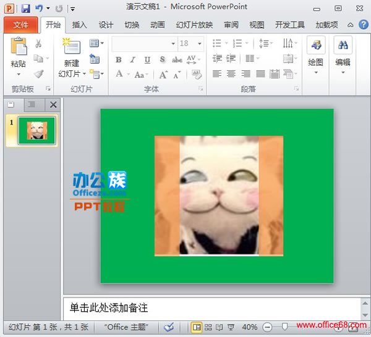Open the slide Layout dropdown

coord(96,43)
